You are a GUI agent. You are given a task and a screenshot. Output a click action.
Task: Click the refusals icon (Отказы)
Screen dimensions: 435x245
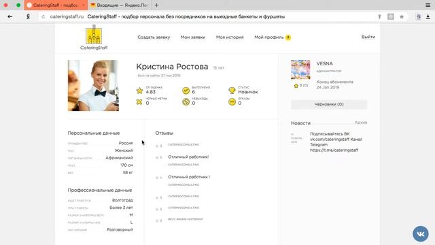[232, 101]
